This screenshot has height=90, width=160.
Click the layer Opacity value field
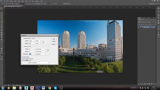153,22
